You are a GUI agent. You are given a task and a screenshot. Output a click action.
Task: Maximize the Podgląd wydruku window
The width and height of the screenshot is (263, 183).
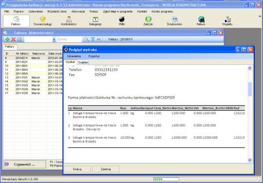click(244, 50)
